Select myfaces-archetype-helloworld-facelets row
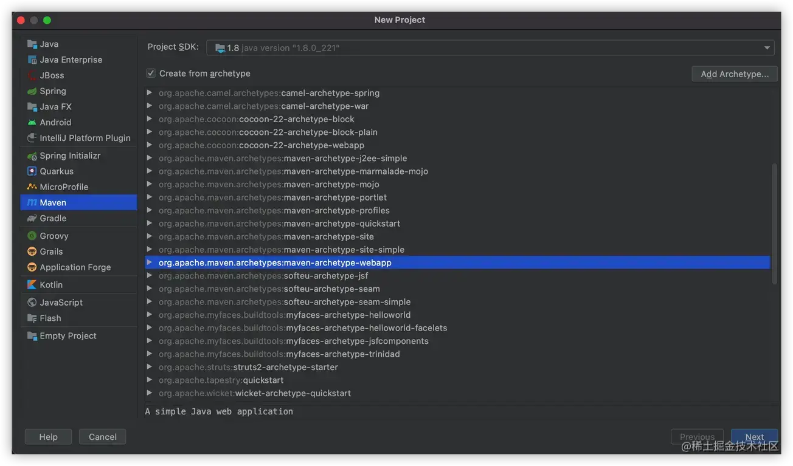 click(457, 328)
